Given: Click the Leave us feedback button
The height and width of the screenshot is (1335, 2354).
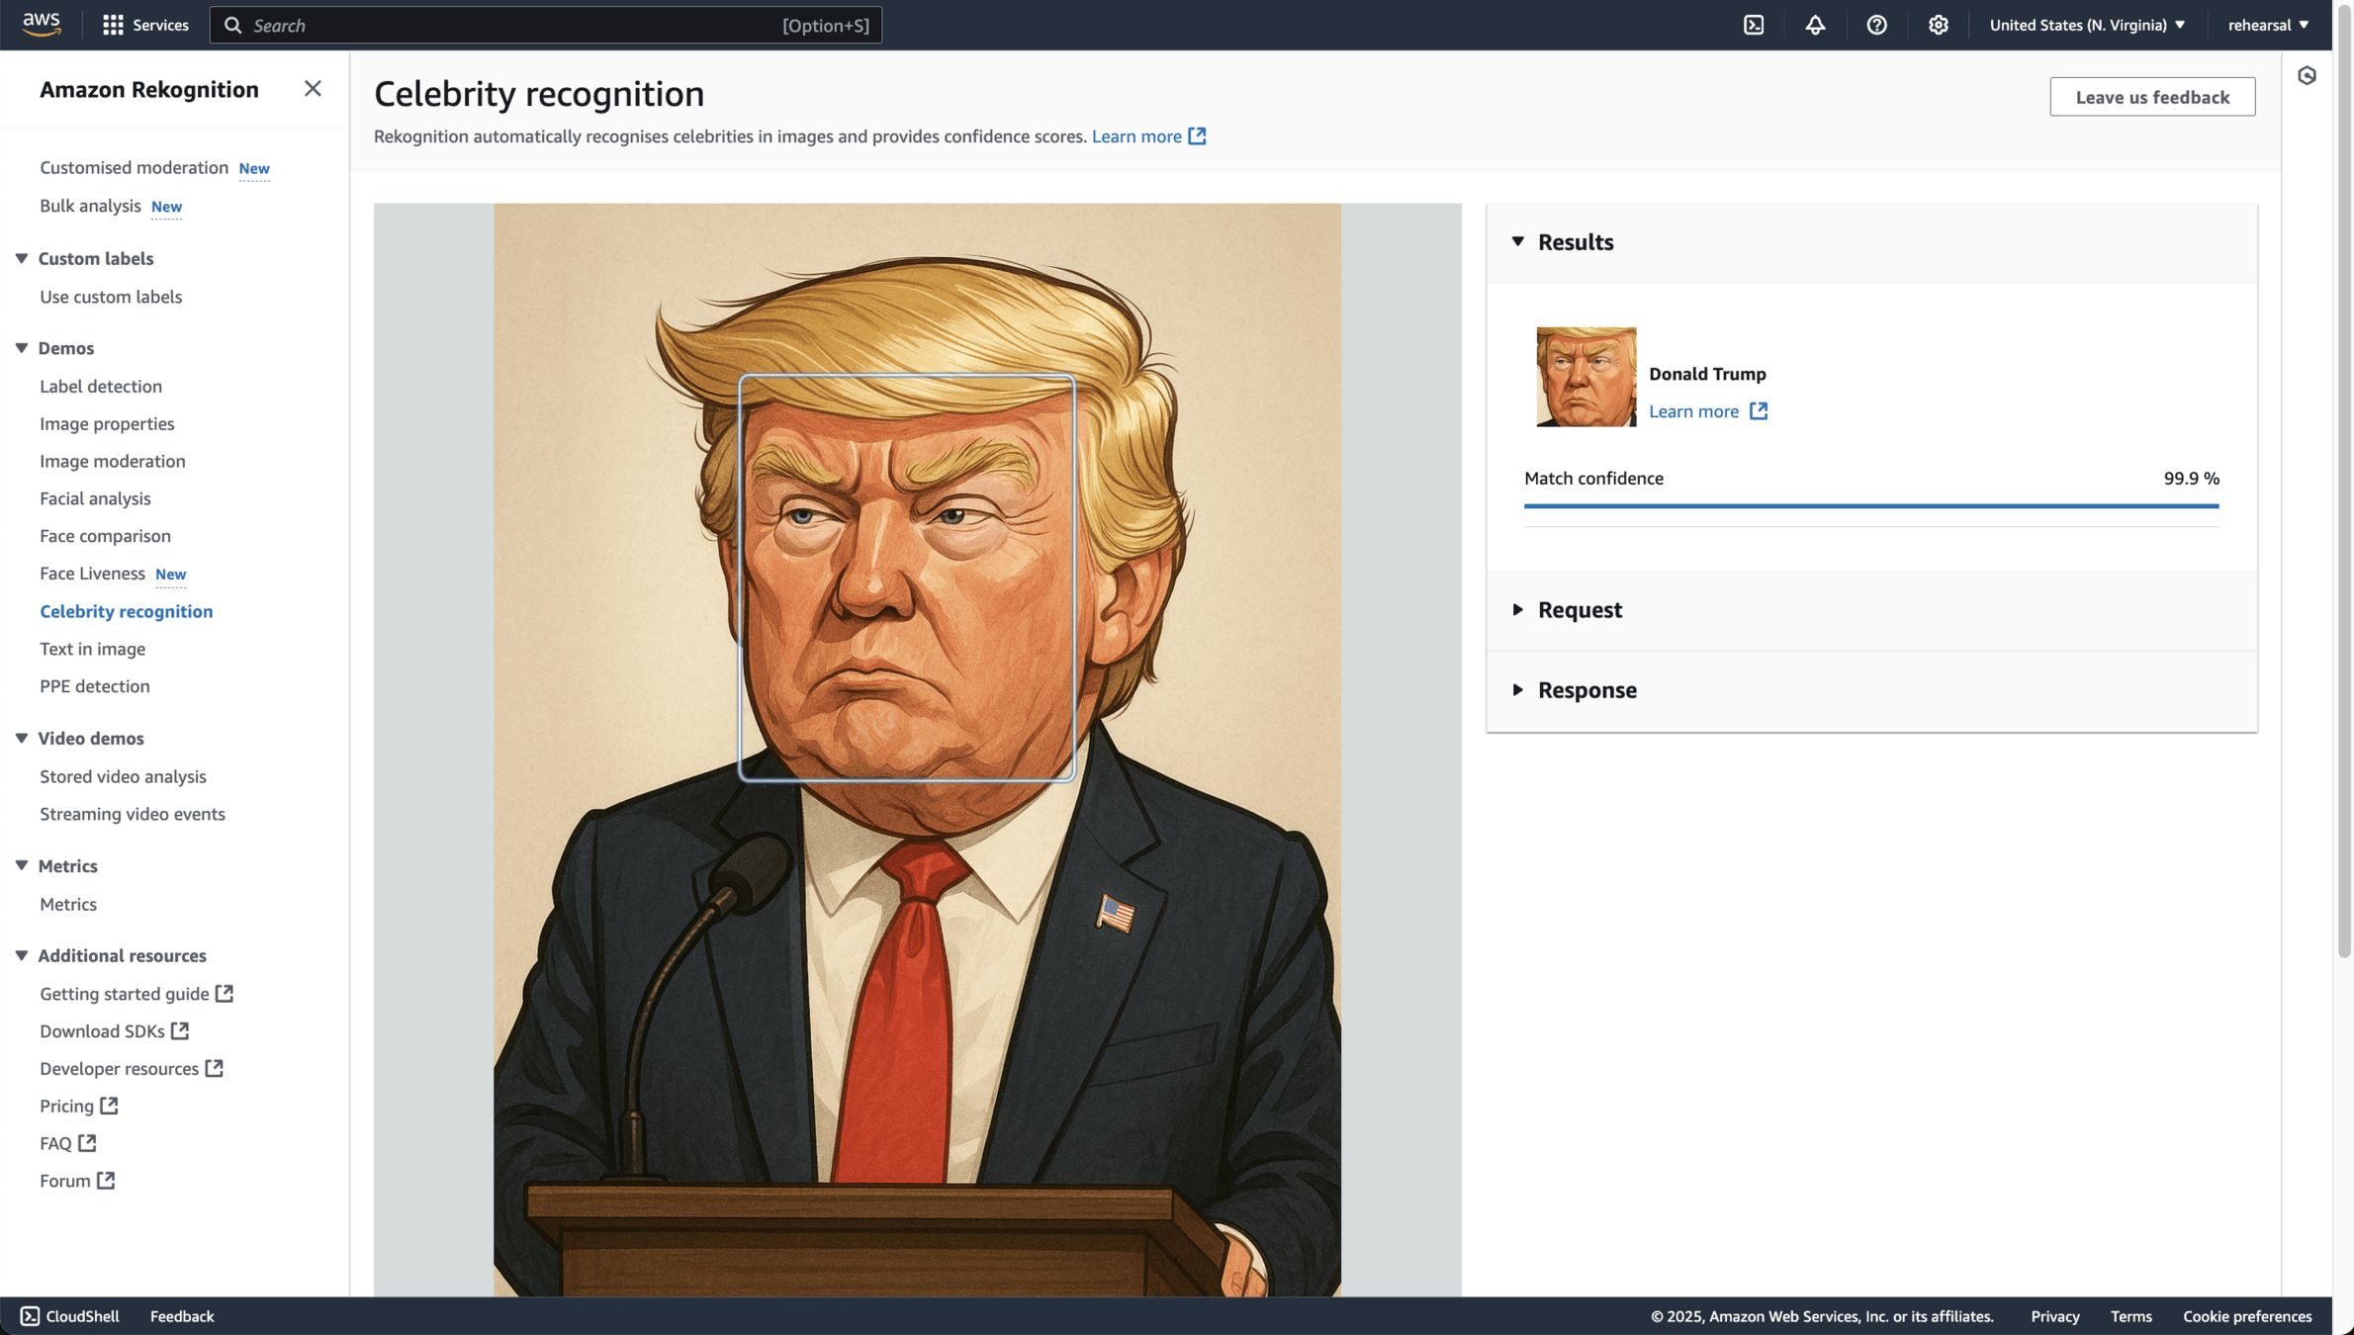Looking at the screenshot, I should (x=2152, y=97).
